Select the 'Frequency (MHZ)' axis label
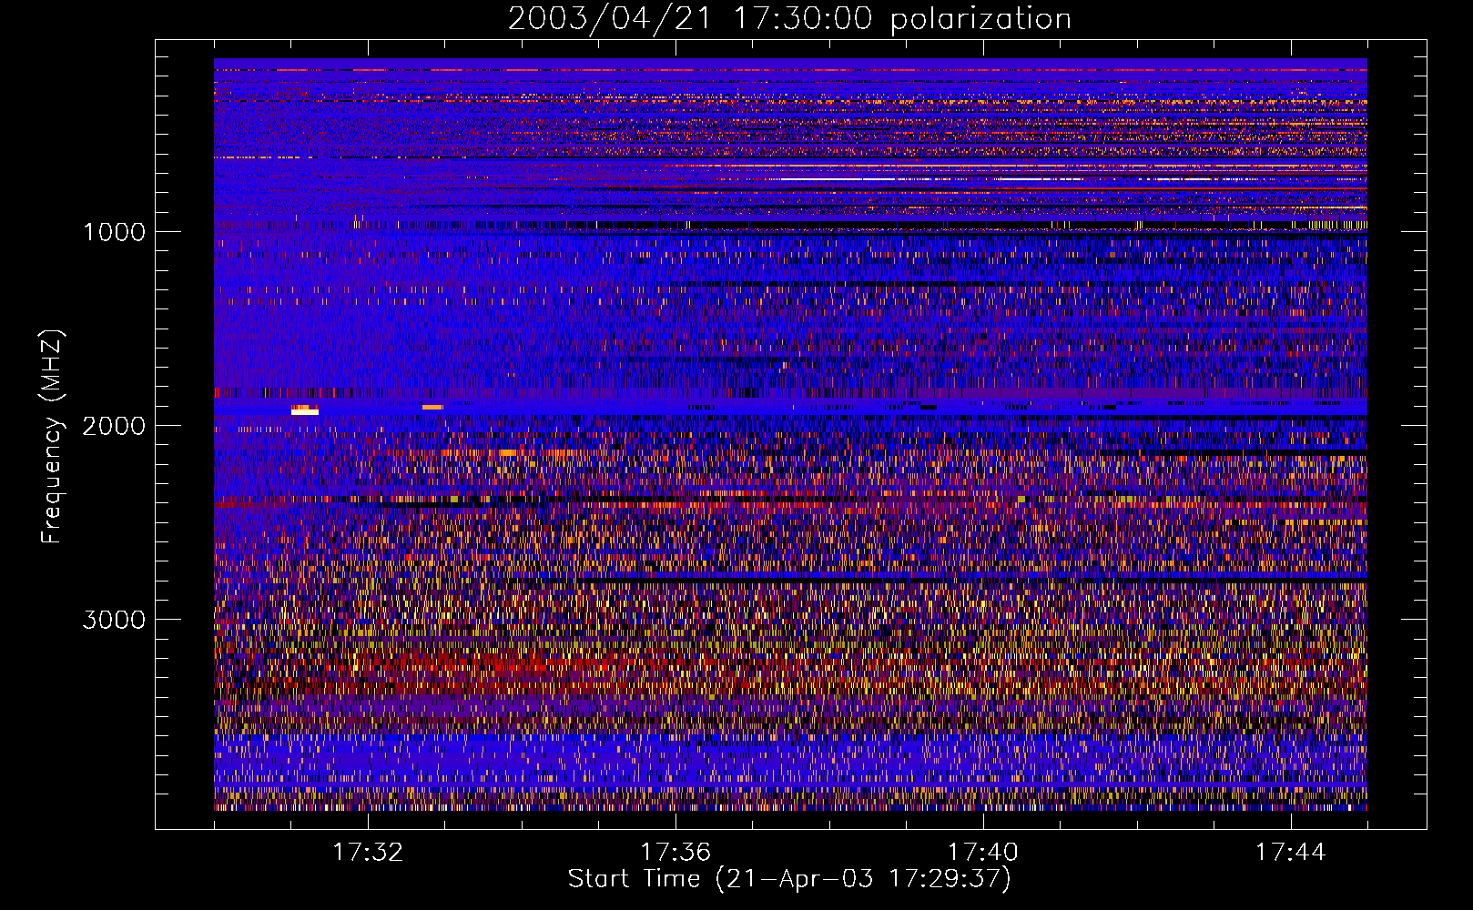This screenshot has width=1473, height=910. 51,437
